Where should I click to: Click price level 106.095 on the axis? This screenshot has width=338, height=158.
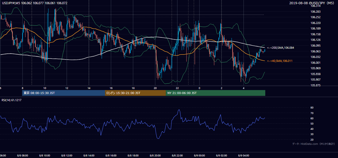click(316, 46)
